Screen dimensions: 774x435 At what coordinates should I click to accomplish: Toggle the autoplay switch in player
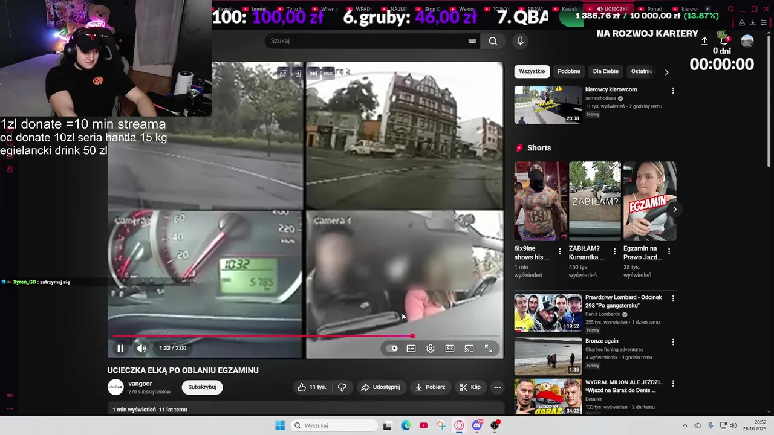pyautogui.click(x=392, y=349)
